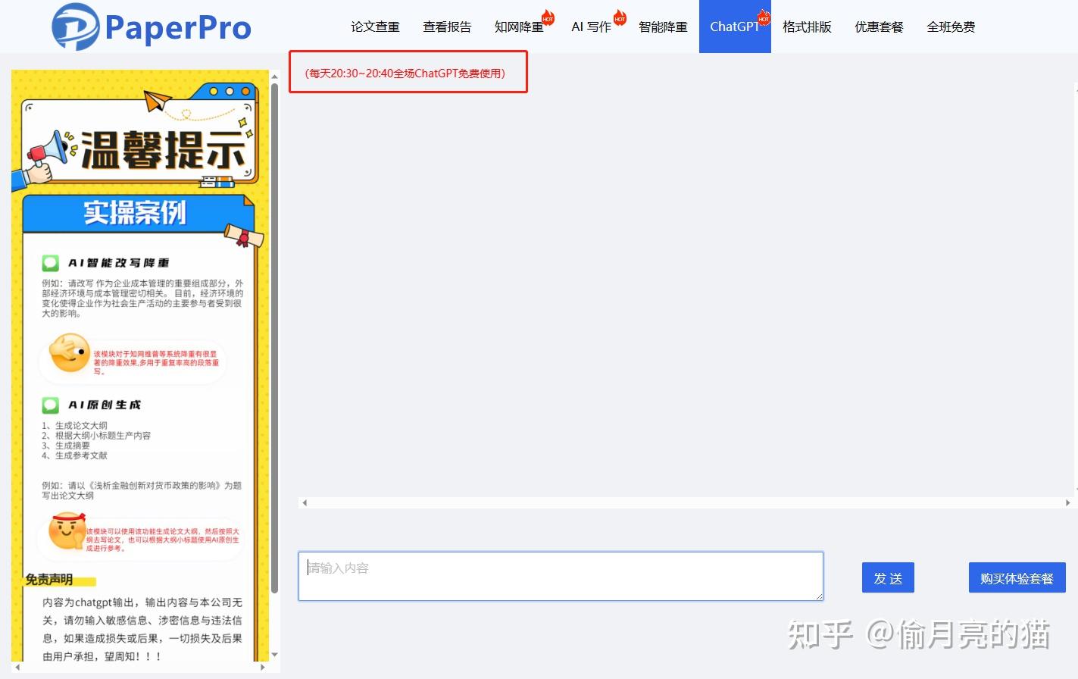View 优惠套餐 offers

click(x=879, y=27)
